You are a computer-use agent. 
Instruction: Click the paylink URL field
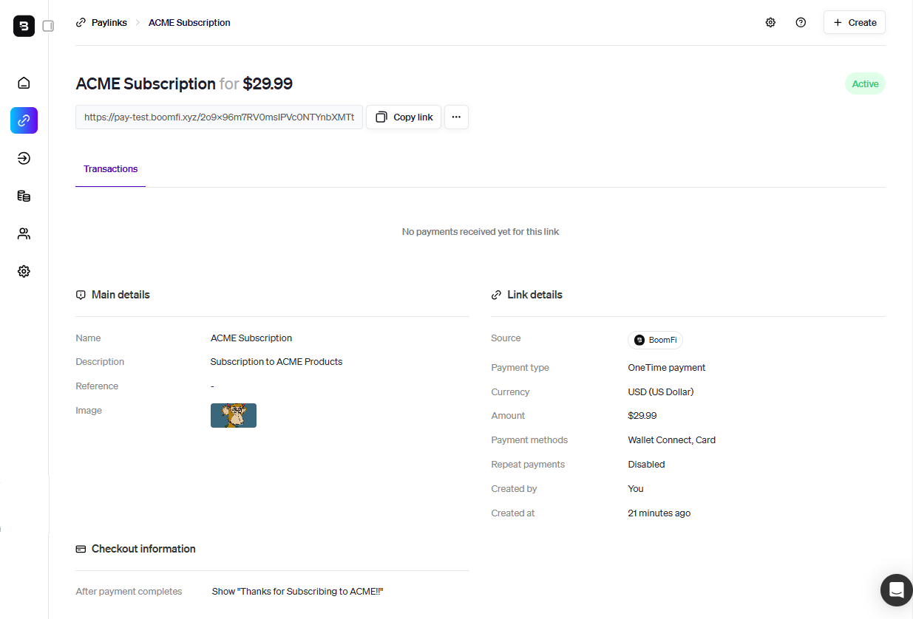tap(219, 117)
